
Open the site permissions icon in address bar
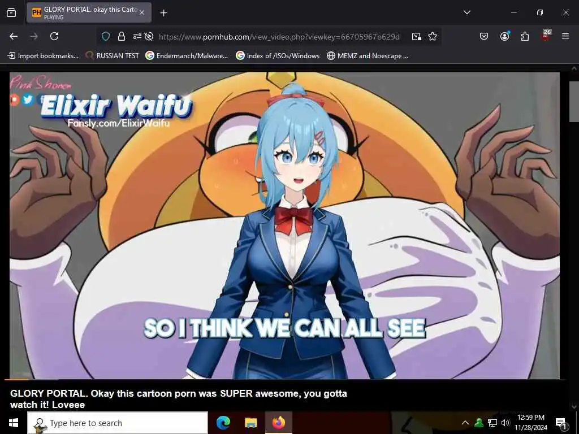(x=137, y=36)
